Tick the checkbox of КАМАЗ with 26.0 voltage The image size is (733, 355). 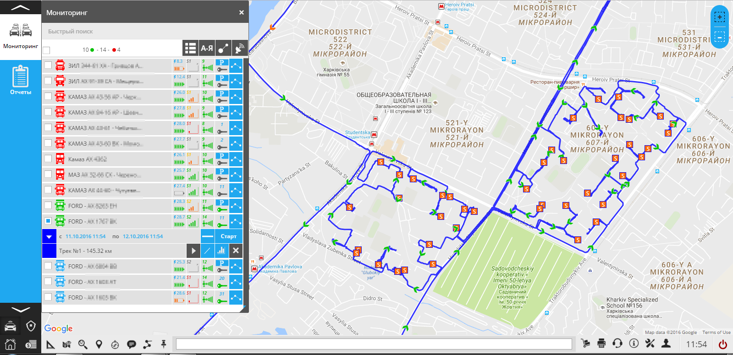tap(48, 96)
